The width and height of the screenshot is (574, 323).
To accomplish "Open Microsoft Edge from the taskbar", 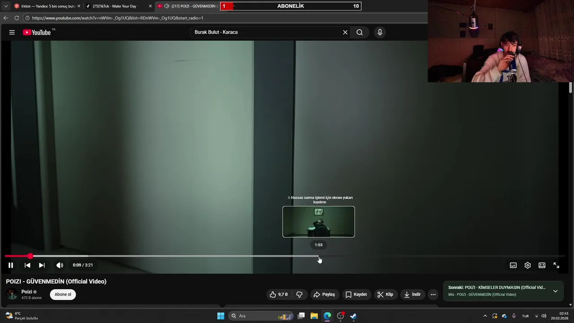I will point(327,316).
